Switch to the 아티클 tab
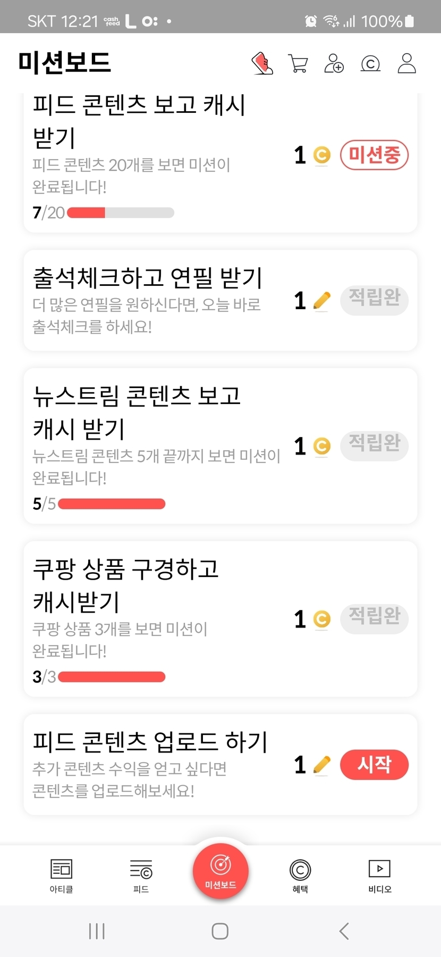This screenshot has width=441, height=957. [61, 876]
